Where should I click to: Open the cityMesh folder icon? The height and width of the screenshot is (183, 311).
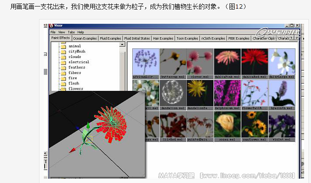tap(63, 51)
